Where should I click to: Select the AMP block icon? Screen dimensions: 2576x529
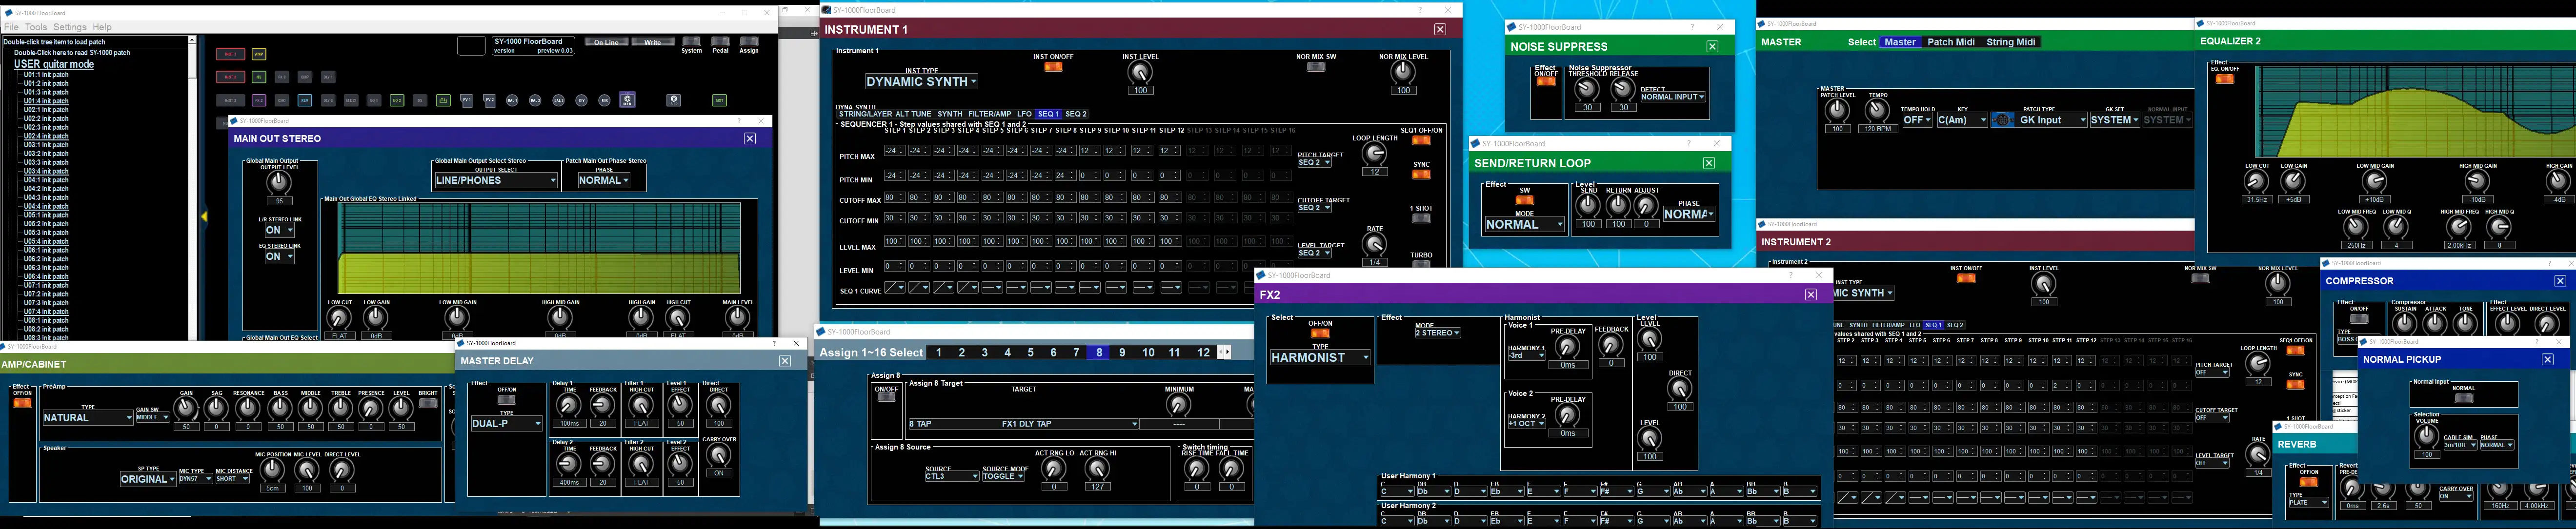[x=259, y=54]
